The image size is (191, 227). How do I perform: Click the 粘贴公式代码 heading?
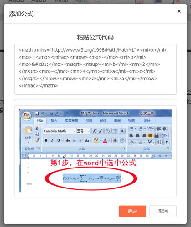pyautogui.click(x=95, y=37)
